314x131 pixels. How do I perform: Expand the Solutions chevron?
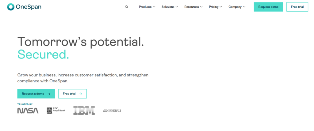coord(177,7)
